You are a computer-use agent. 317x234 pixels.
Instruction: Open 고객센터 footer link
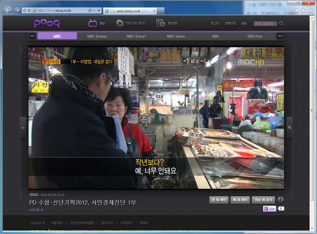(x=126, y=223)
